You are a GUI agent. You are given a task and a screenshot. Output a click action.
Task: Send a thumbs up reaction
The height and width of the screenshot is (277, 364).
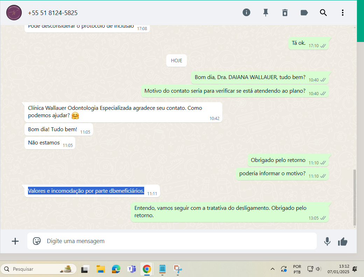pos(343,242)
